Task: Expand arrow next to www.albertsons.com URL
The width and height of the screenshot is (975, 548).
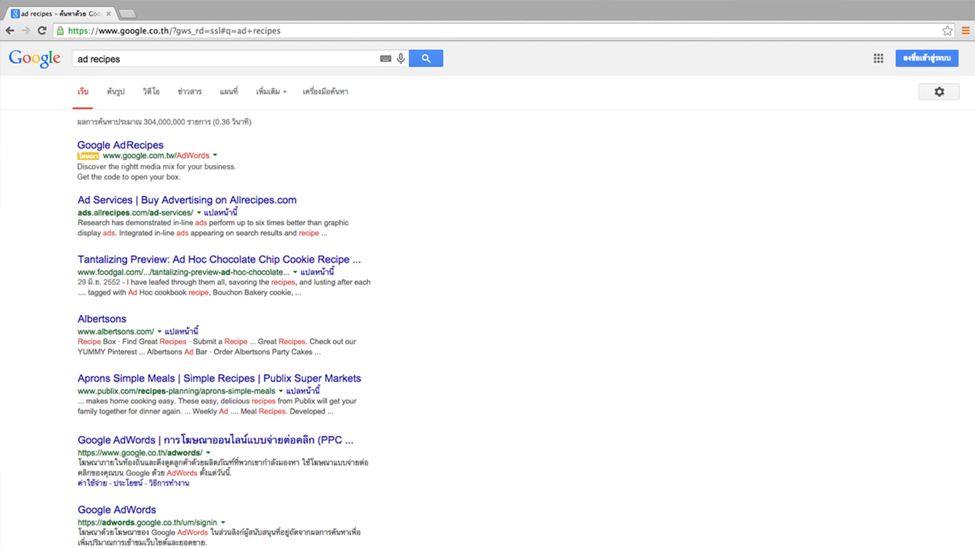Action: 159,331
